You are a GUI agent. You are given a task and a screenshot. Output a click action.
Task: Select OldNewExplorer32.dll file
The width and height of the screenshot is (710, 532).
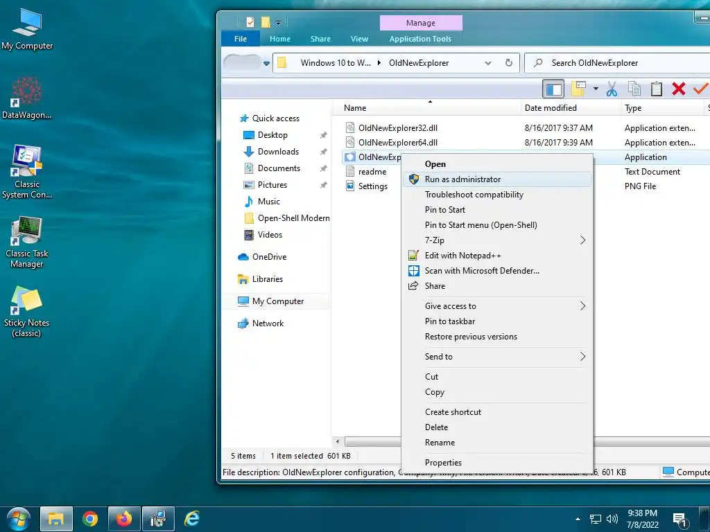coord(397,128)
